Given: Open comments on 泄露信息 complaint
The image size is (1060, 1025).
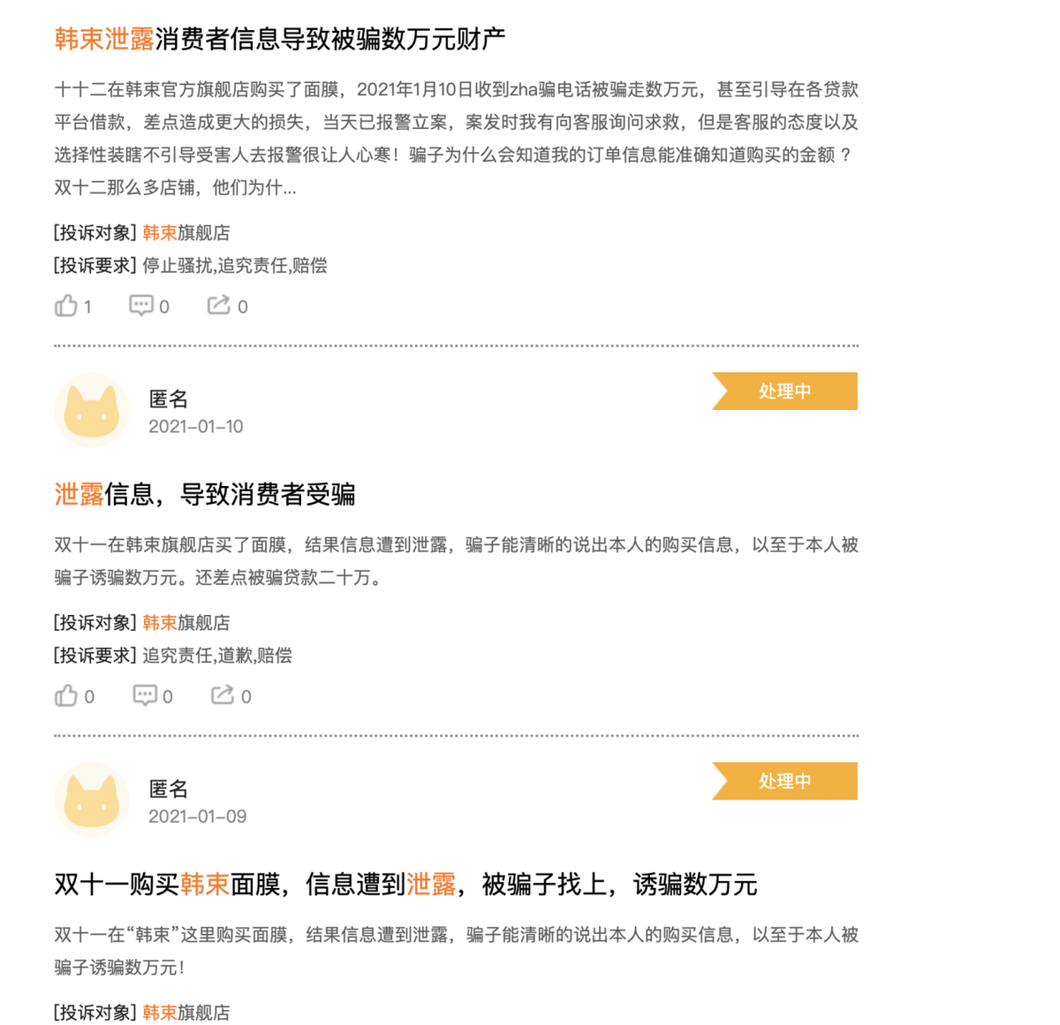Looking at the screenshot, I should [145, 696].
